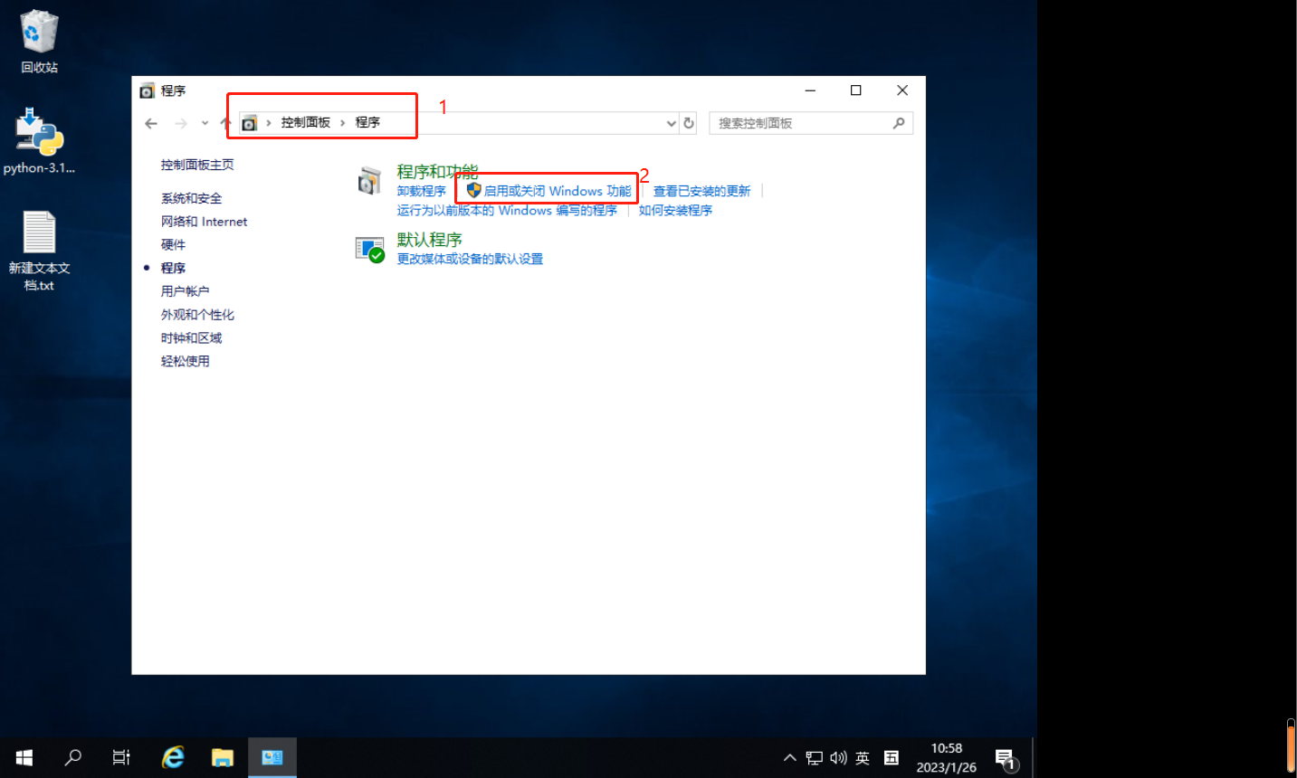1297x778 pixels.
Task: Open Task View on the taskbar
Action: tap(121, 757)
